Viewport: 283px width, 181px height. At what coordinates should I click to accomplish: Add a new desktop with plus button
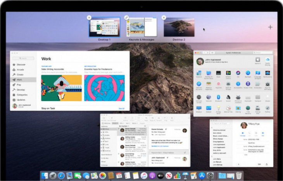(270, 27)
